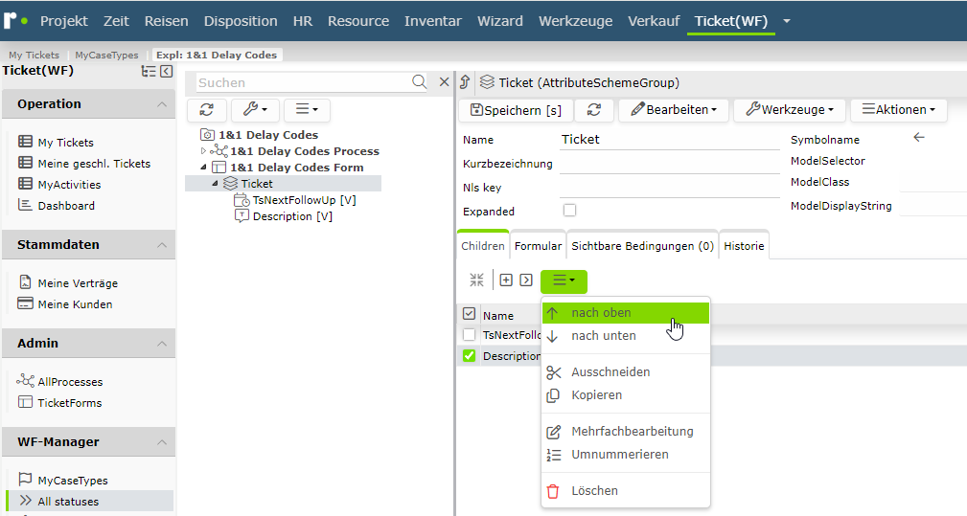Select 'nach oben' menu entry
This screenshot has width=967, height=516.
click(x=626, y=313)
